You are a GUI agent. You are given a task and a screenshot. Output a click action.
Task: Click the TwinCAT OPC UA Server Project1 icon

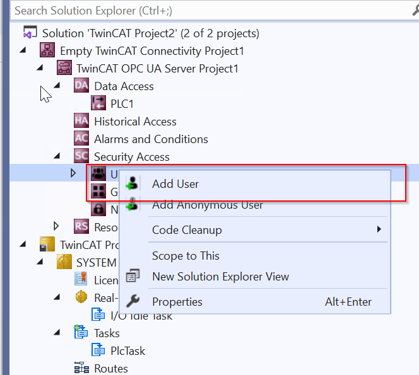64,68
